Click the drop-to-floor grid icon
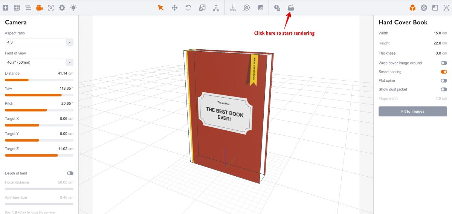Viewport: 452px width, 214px height. click(x=233, y=8)
